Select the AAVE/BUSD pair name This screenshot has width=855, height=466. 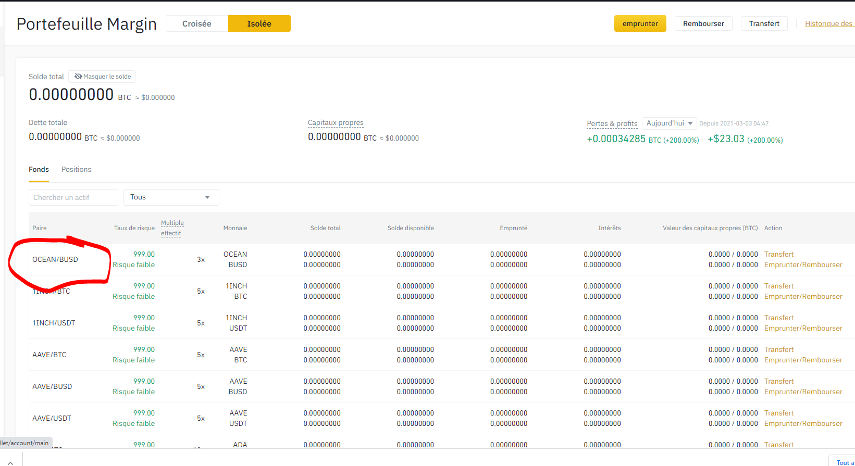pyautogui.click(x=52, y=386)
